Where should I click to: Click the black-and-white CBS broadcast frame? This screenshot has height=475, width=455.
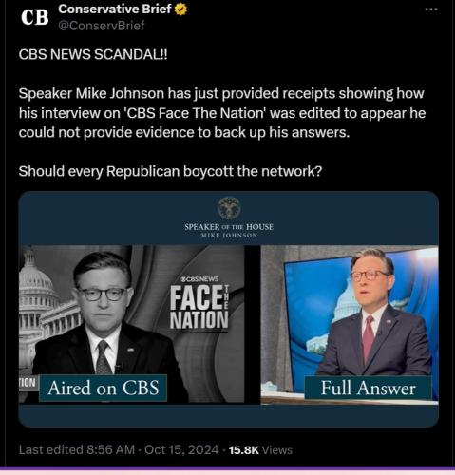tap(131, 324)
